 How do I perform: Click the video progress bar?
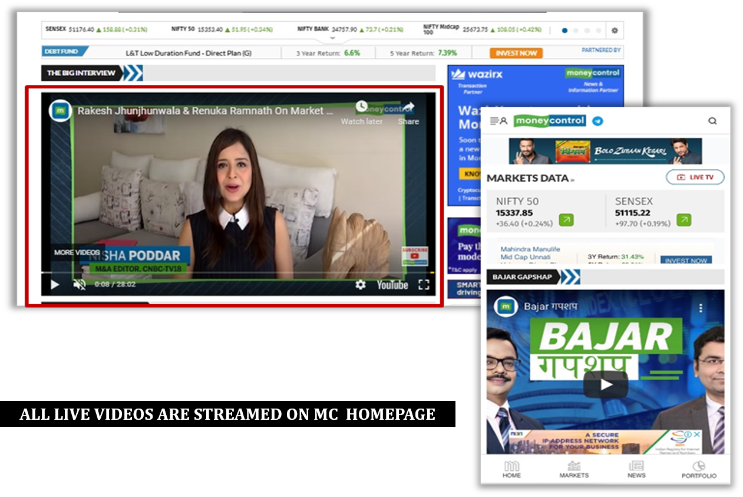[x=236, y=273]
